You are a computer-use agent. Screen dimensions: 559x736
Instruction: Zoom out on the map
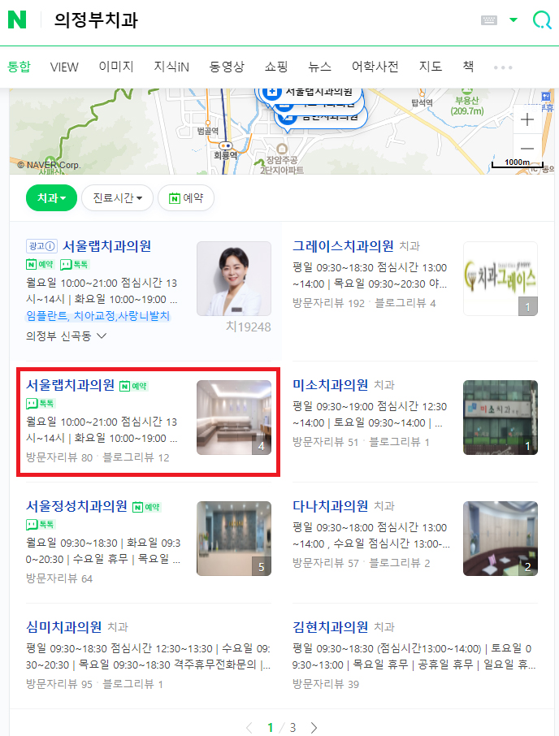pyautogui.click(x=527, y=149)
